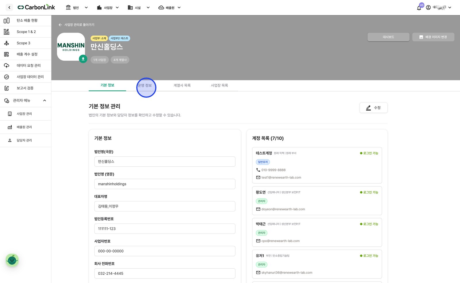Open the notification bell icon
This screenshot has width=460, height=283.
[x=419, y=8]
